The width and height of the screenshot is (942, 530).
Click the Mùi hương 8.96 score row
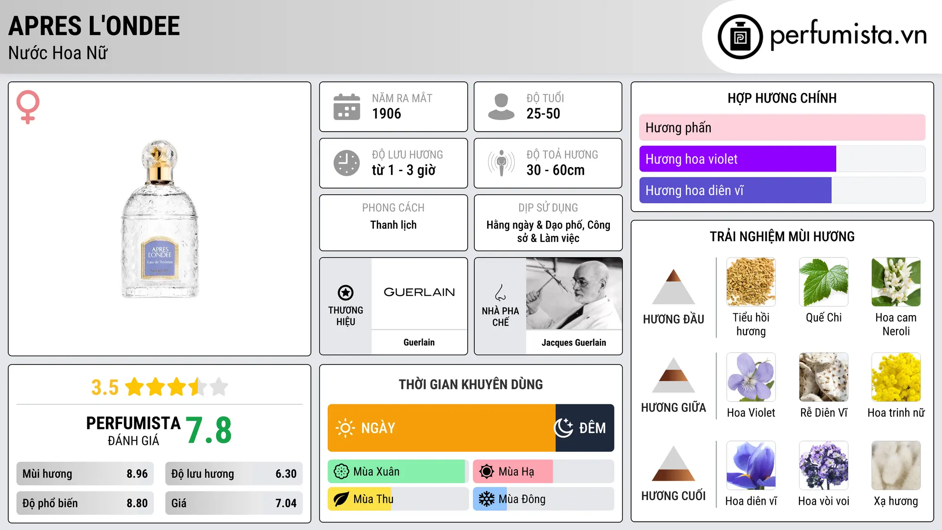85,474
